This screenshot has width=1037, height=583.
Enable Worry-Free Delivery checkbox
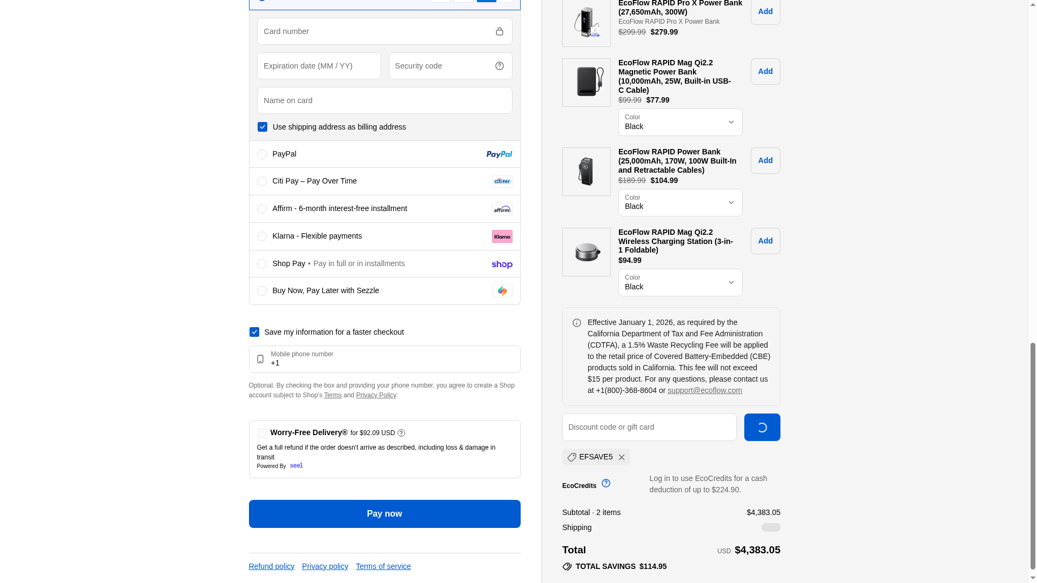coord(262,433)
